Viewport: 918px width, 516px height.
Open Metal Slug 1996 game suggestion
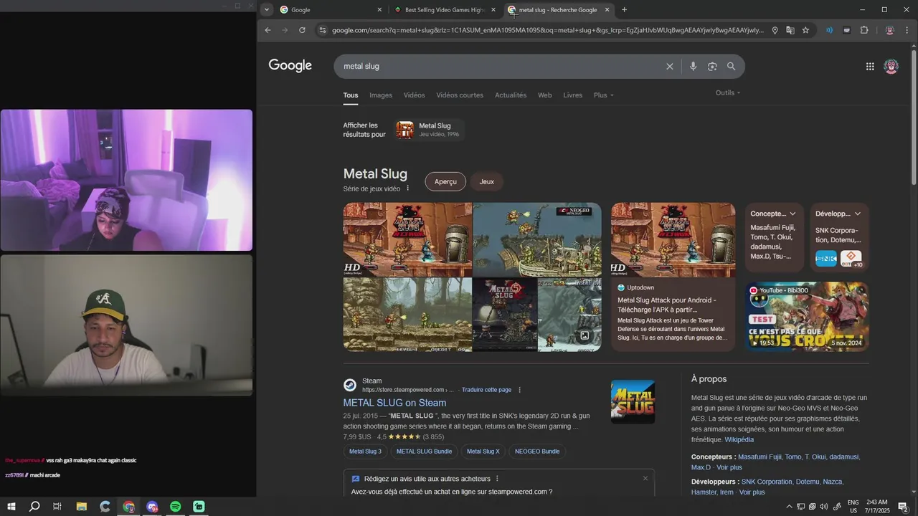click(429, 130)
